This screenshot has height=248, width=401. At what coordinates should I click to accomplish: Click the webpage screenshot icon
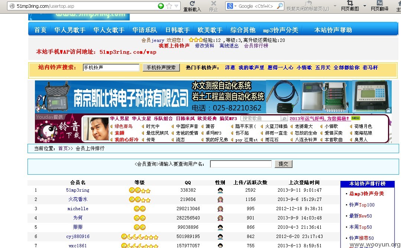(x=350, y=3)
